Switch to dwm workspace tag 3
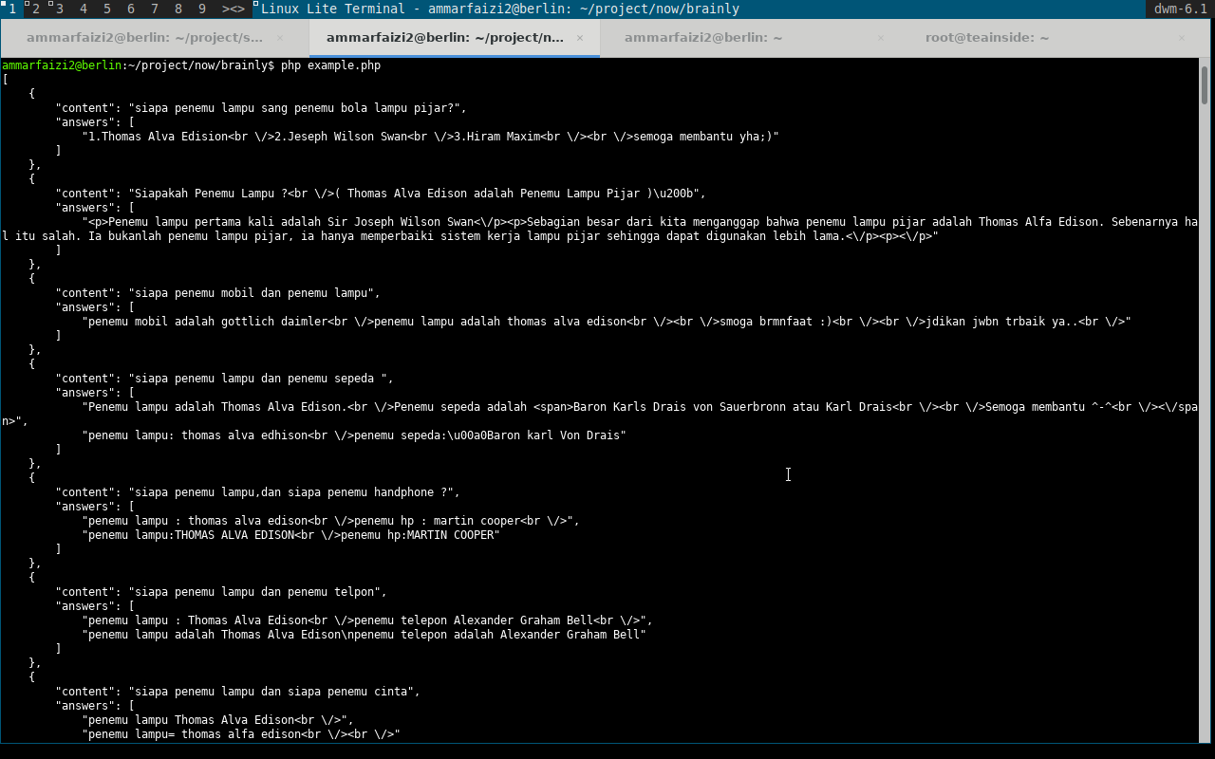 point(60,9)
